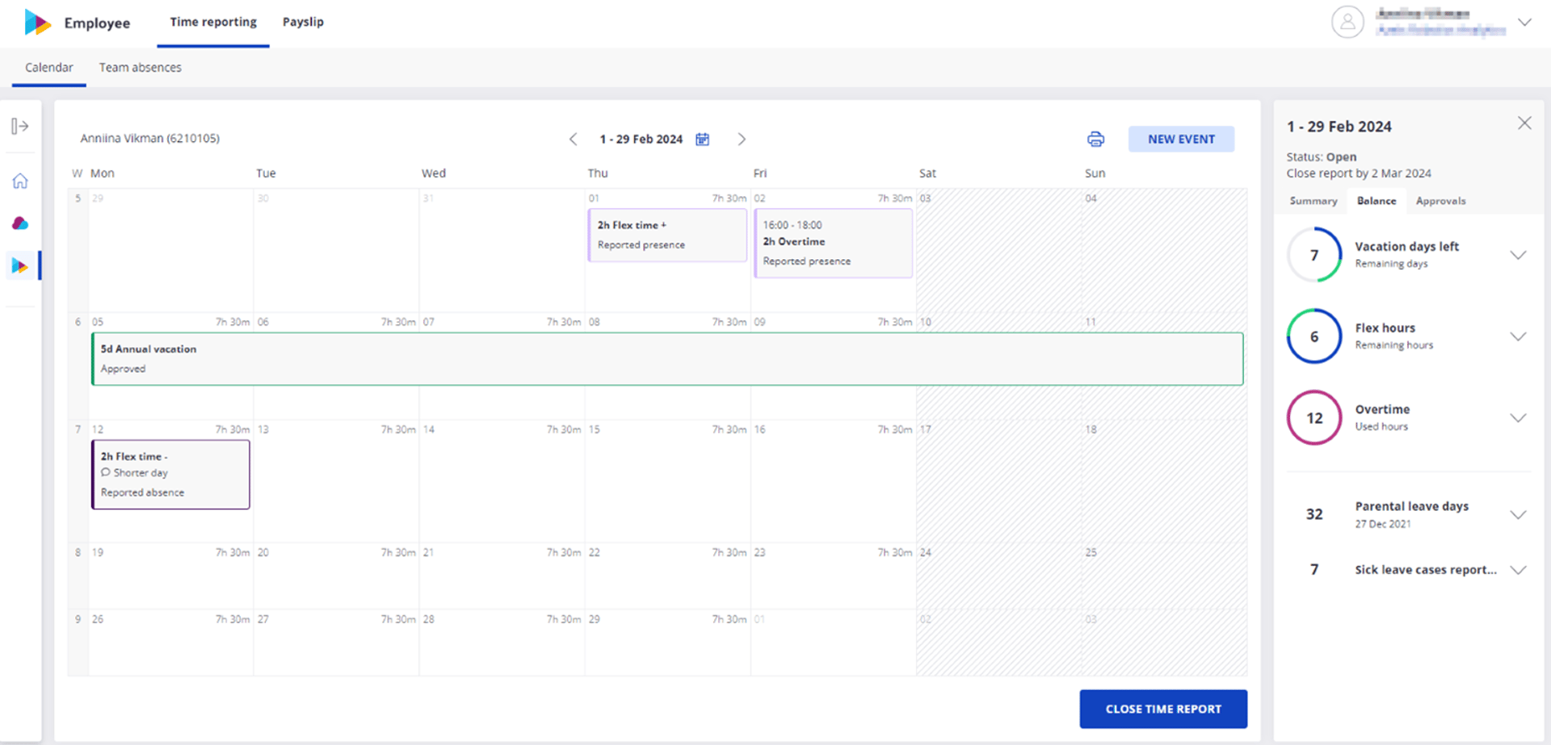Screen dimensions: 1551x745
Task: Open the cloud app icon in sidebar
Action: [x=20, y=223]
